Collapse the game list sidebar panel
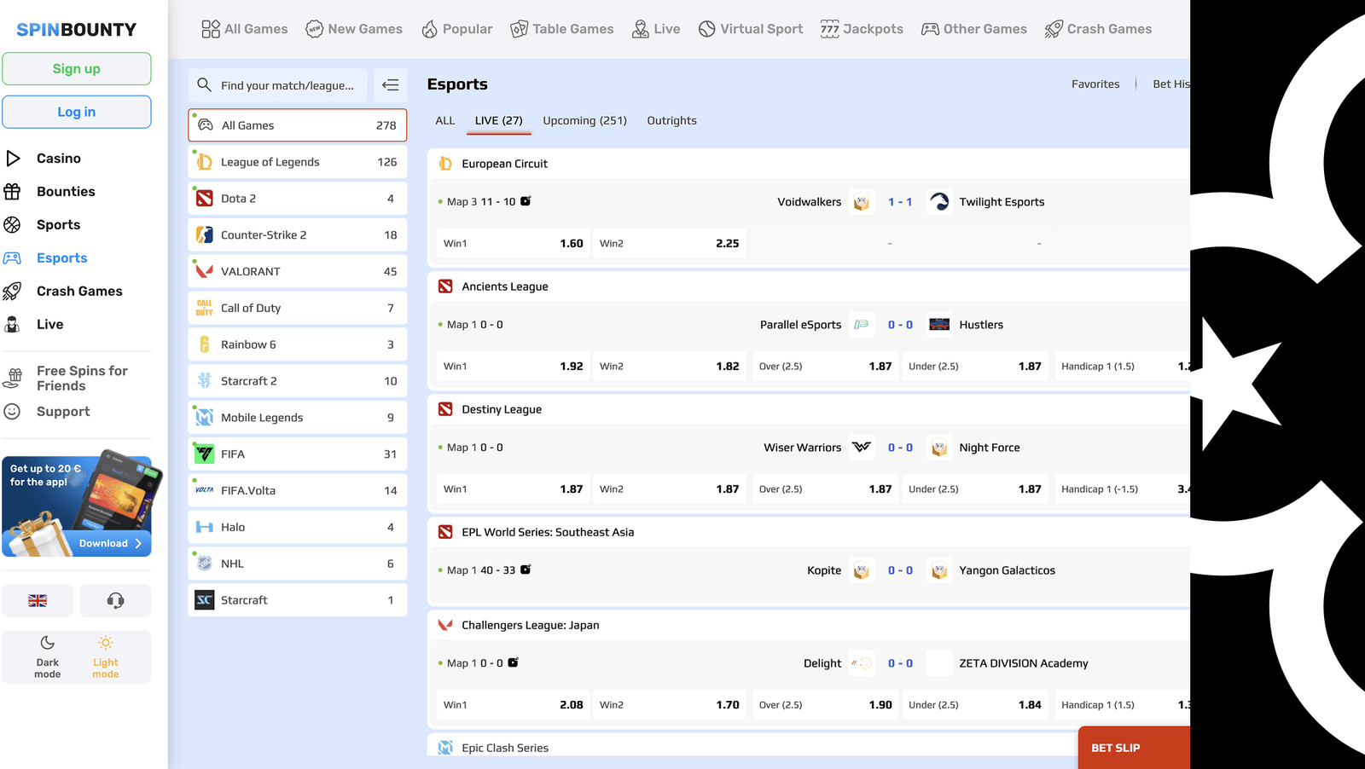 [x=390, y=85]
